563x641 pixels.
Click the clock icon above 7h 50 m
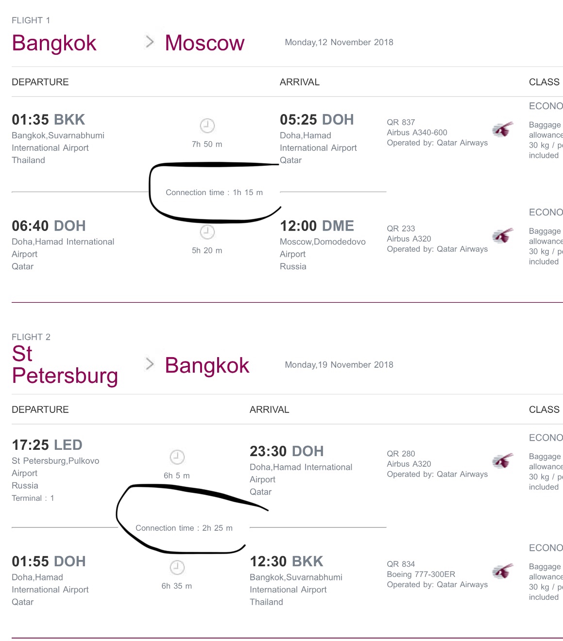tap(207, 126)
